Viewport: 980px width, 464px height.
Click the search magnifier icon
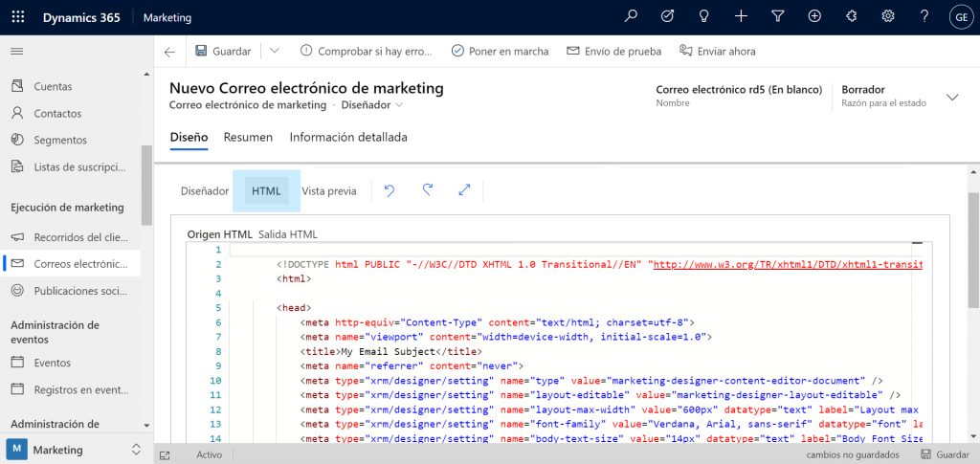pyautogui.click(x=631, y=17)
